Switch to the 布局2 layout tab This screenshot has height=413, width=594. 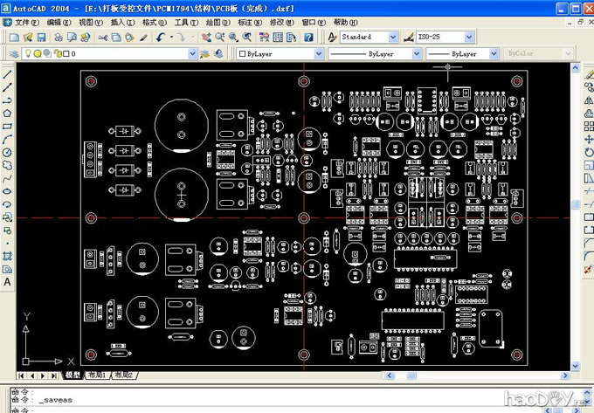[123, 375]
